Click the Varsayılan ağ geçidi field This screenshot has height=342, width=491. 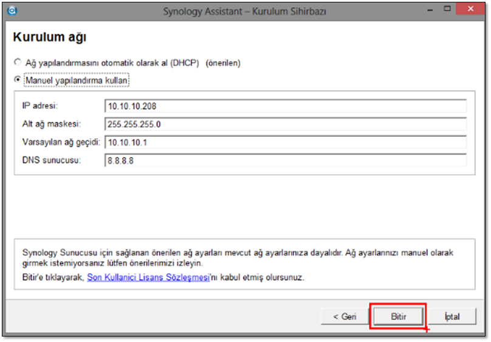click(x=286, y=142)
